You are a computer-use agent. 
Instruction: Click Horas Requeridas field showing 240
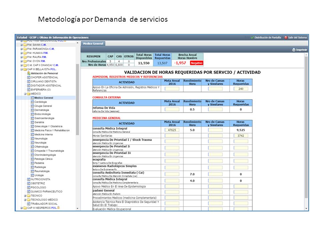pos(241,89)
